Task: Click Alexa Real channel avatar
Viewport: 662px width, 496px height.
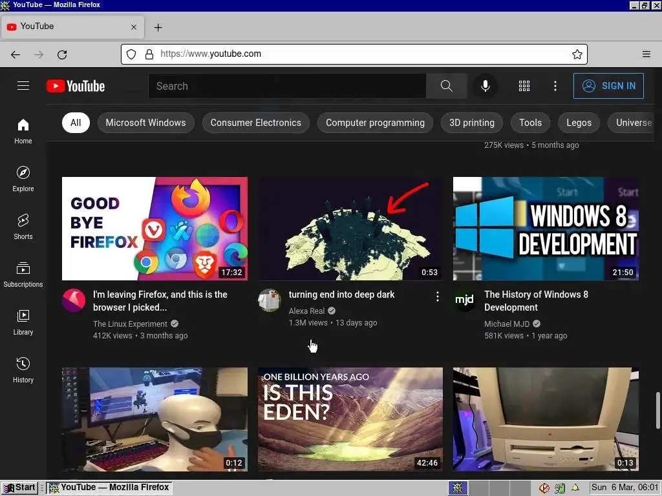Action: pyautogui.click(x=270, y=300)
